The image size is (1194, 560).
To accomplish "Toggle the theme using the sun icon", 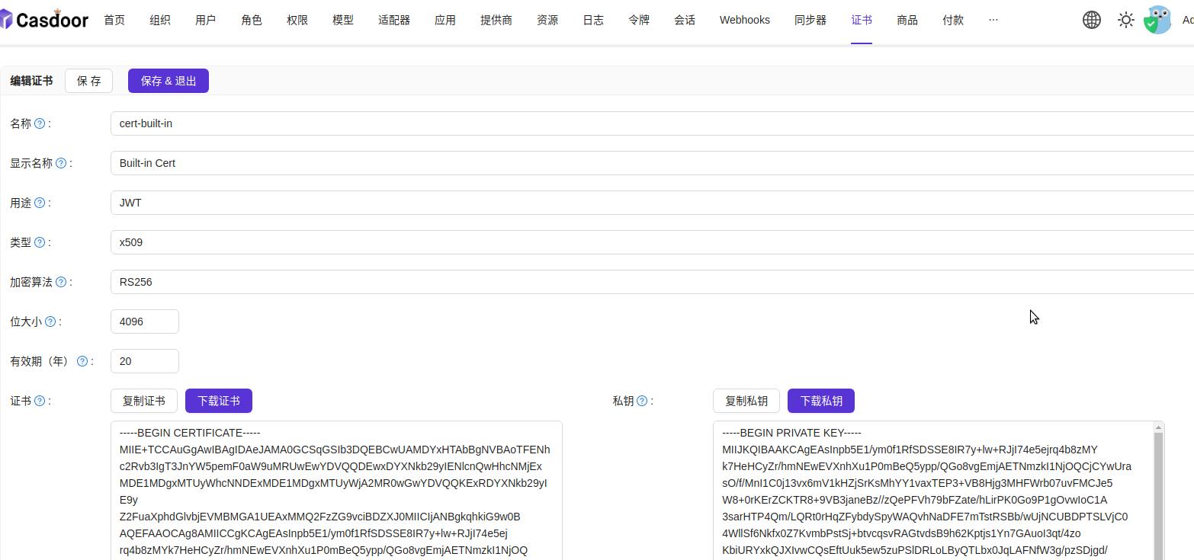I will click(1125, 20).
